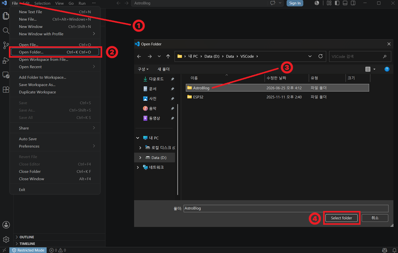Refresh the folder path in dialog
Image resolution: width=398 pixels, height=253 pixels.
tap(321, 56)
